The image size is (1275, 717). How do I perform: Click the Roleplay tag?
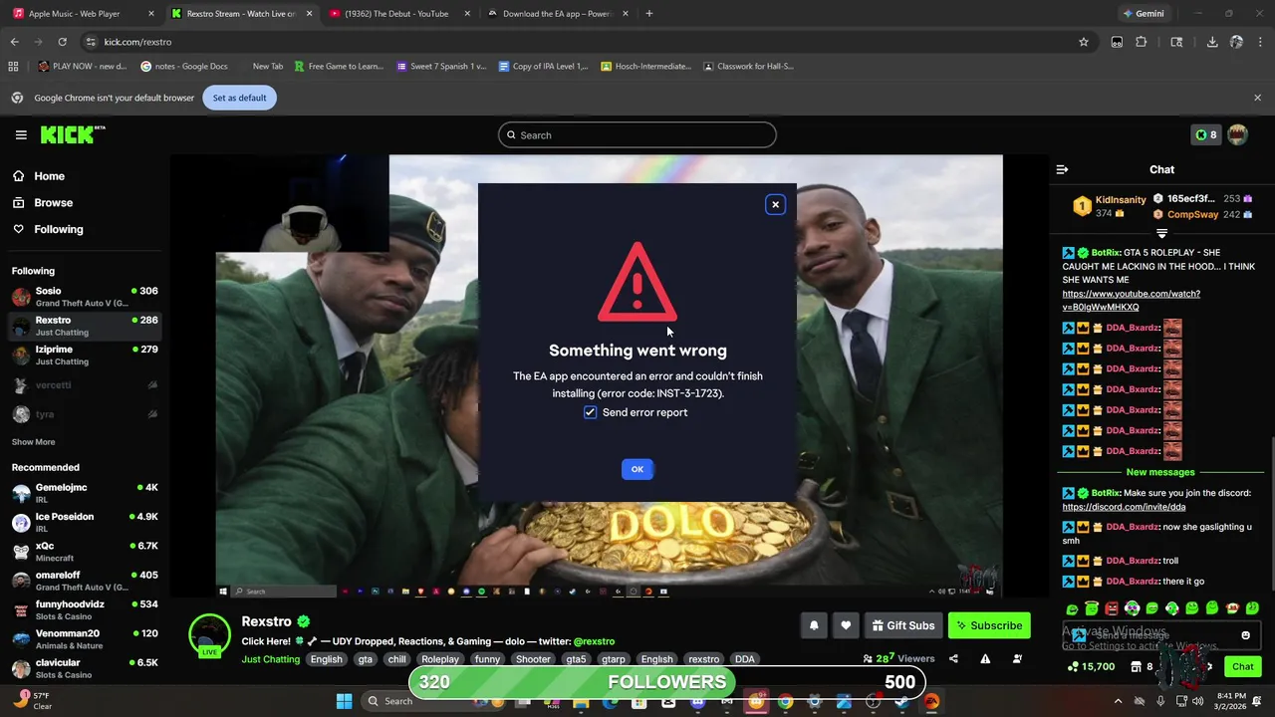pyautogui.click(x=440, y=659)
